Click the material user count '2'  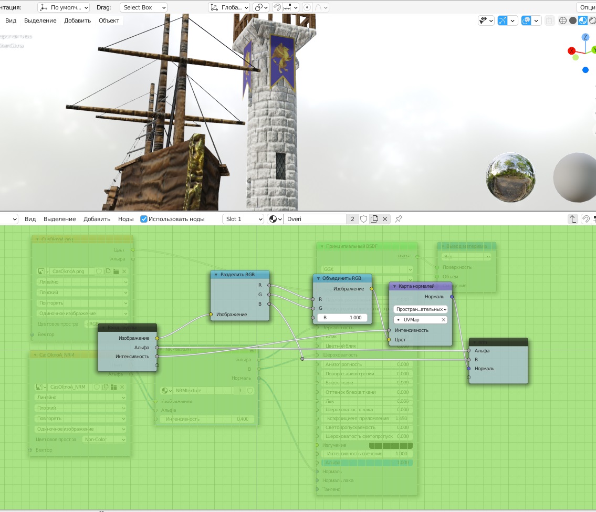(352, 219)
